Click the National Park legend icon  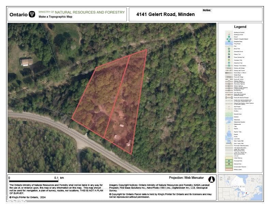[229, 164]
